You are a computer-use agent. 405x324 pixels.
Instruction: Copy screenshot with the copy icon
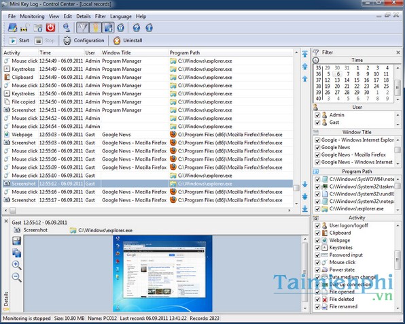[x=17, y=253]
